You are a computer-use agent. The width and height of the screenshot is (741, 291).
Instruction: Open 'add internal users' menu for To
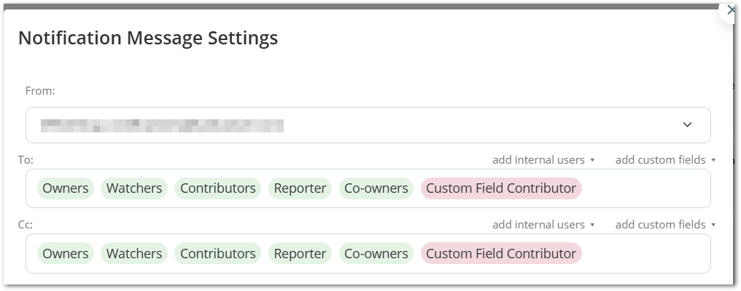point(543,160)
